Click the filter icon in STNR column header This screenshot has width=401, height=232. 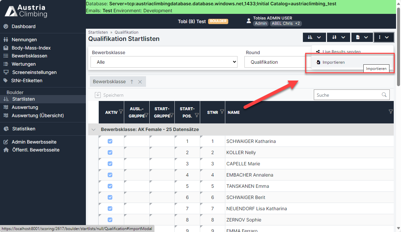(222, 112)
